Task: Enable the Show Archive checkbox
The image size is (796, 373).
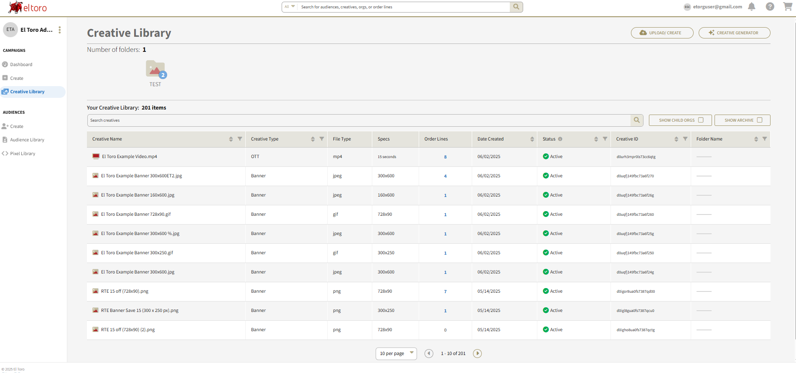Action: [x=760, y=120]
